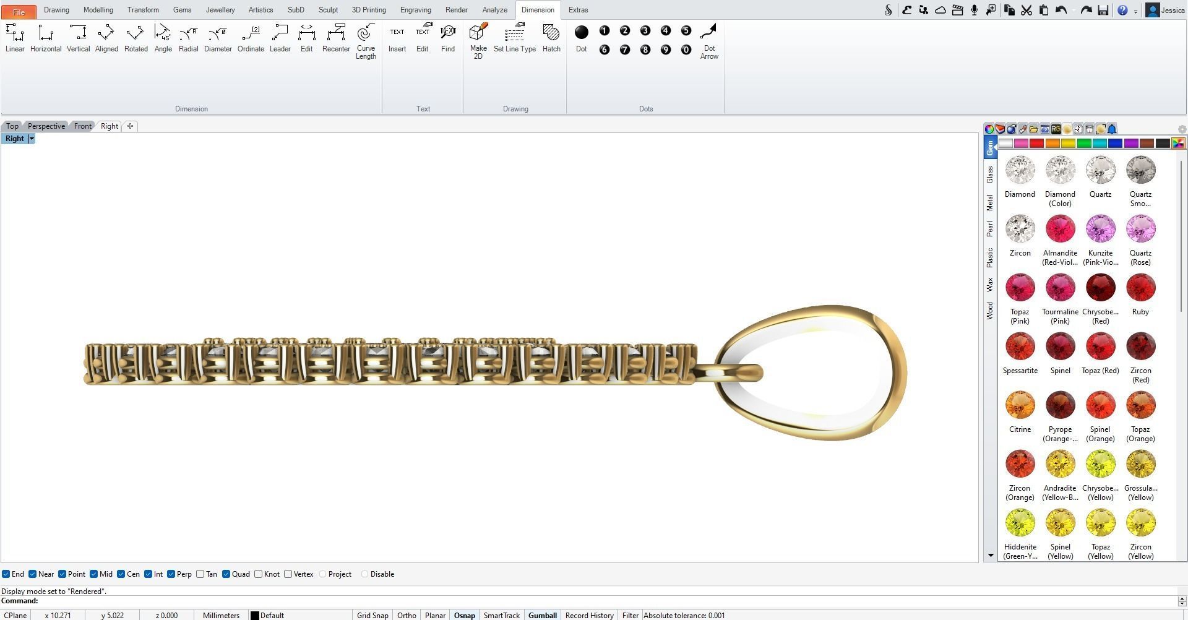Select the Horizontal dimension tool
The image size is (1188, 620).
46,38
